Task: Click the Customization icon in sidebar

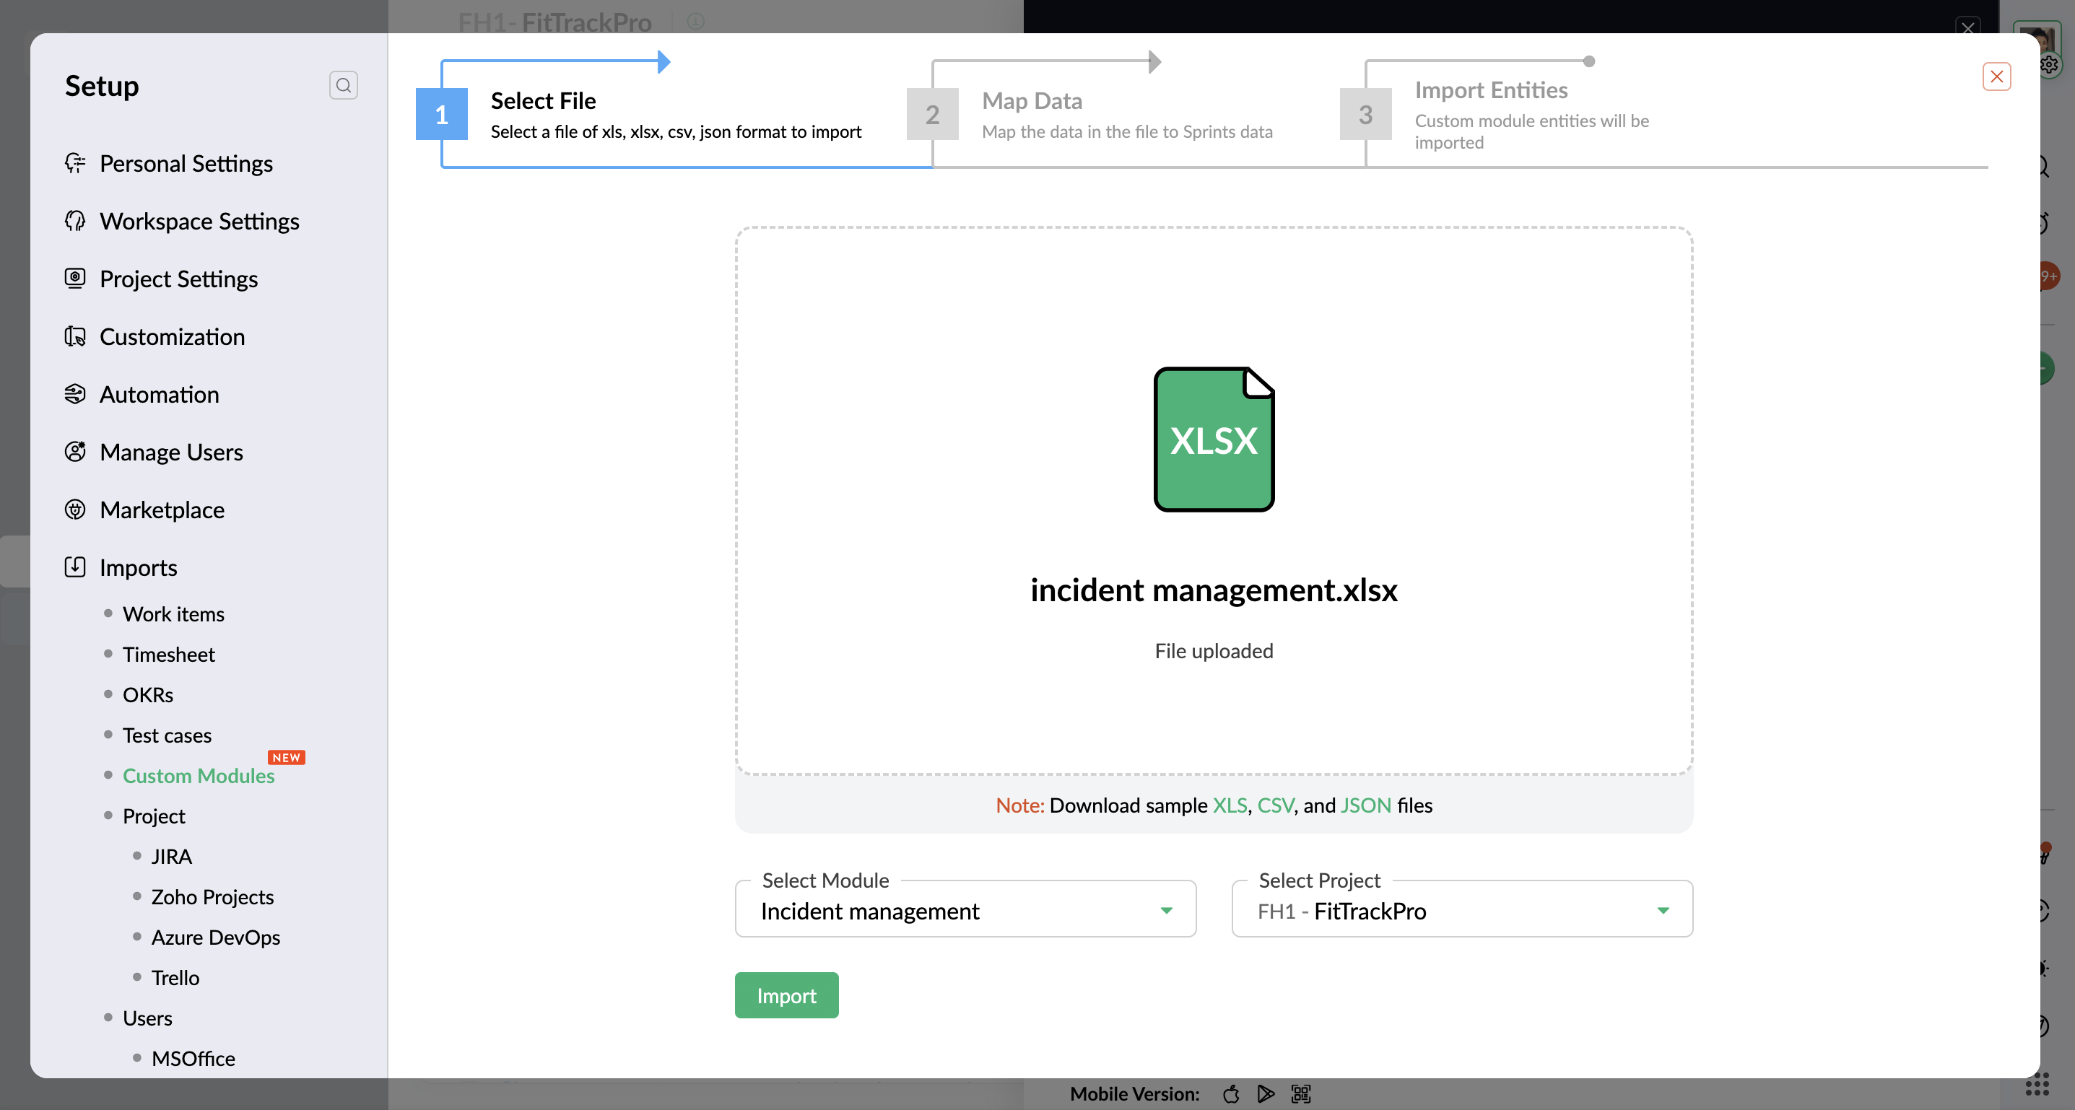Action: [75, 336]
